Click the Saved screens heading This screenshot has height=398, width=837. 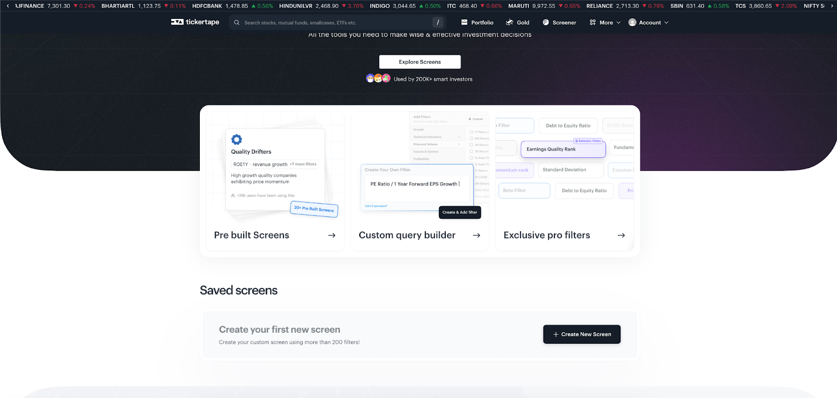click(x=239, y=290)
